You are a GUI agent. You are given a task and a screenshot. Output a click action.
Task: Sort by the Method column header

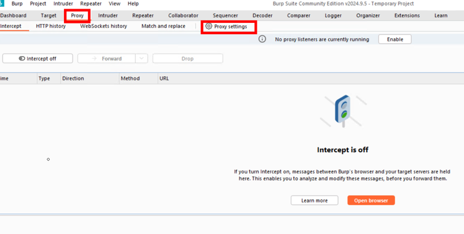pyautogui.click(x=138, y=78)
